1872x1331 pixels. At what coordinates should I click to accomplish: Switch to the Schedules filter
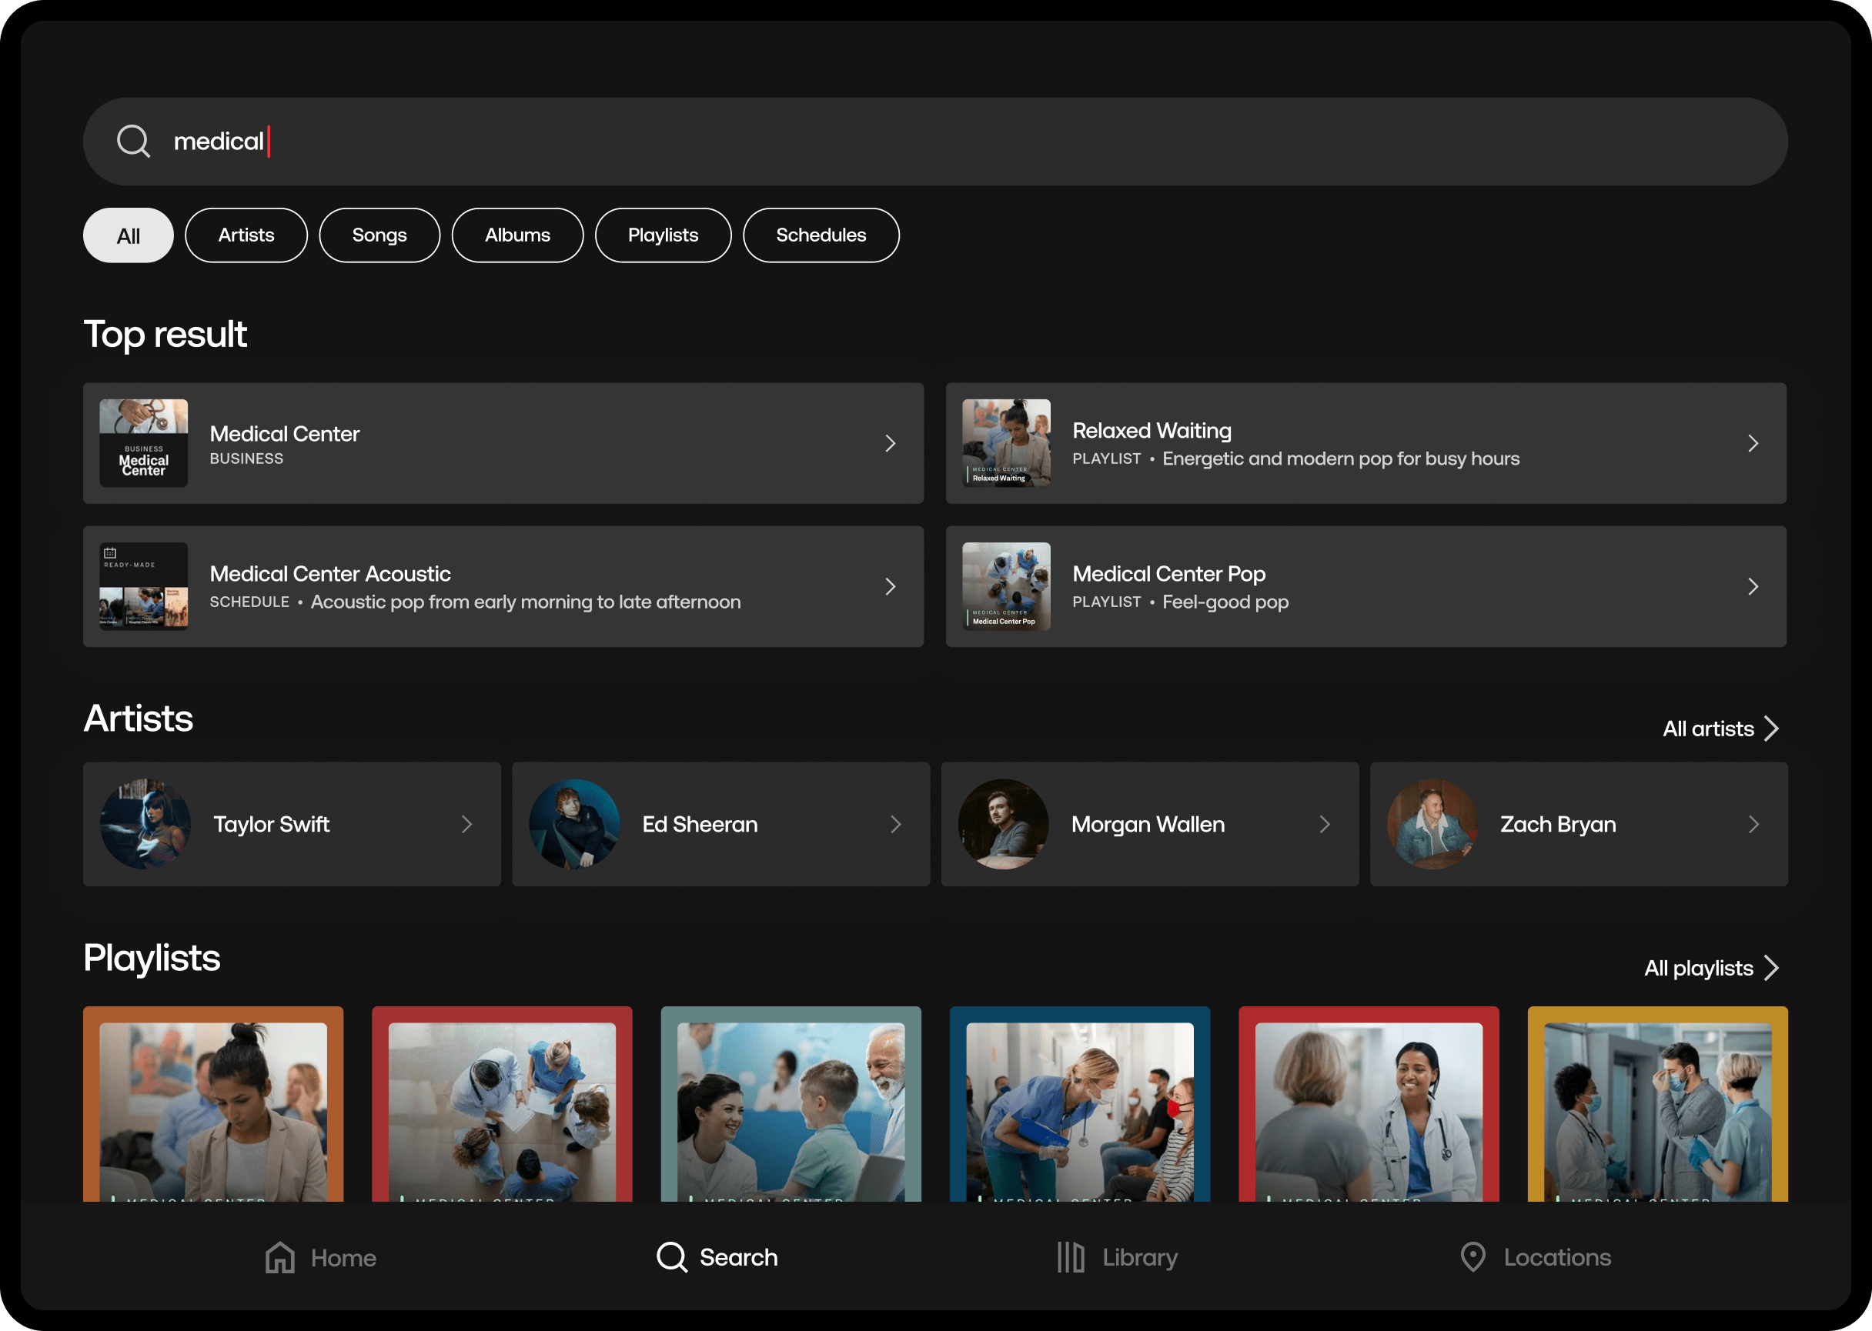[821, 236]
